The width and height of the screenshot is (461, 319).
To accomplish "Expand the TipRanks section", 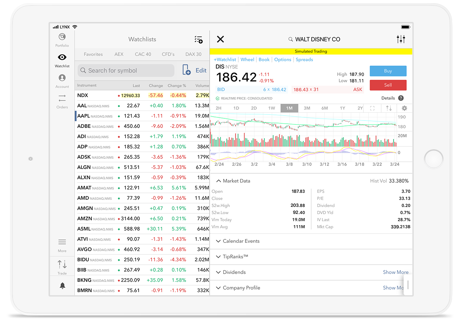I will (x=232, y=257).
